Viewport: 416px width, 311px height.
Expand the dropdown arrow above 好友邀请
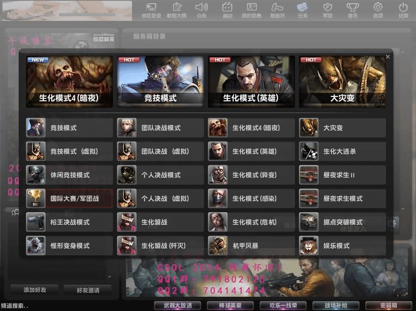[x=109, y=277]
